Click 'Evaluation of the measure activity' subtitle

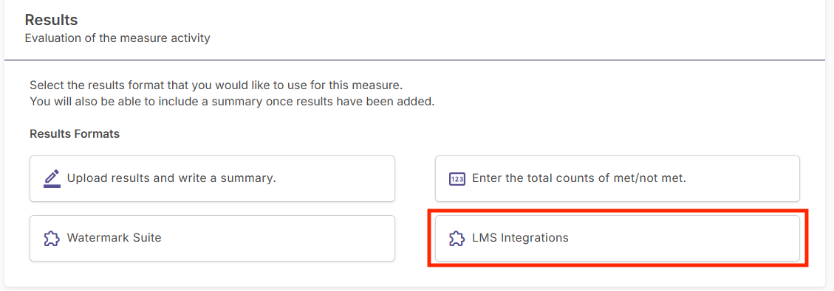(117, 39)
